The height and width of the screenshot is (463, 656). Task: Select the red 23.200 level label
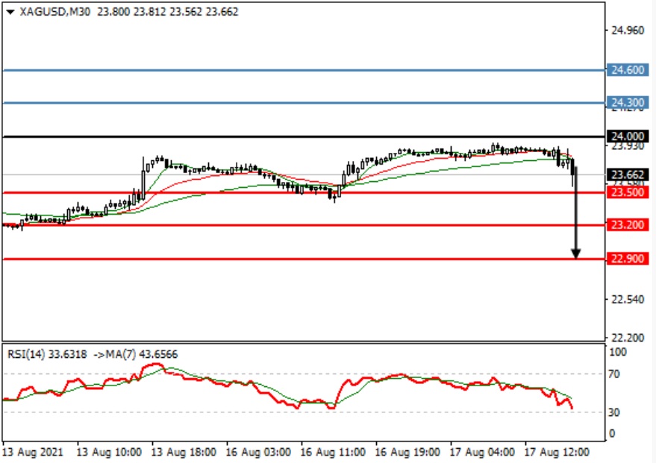click(627, 225)
